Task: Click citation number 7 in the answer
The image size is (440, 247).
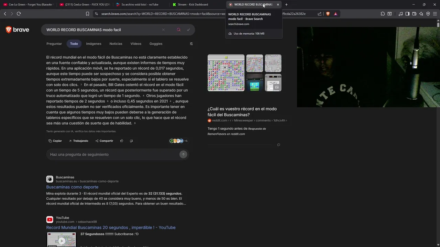Action: coord(81,85)
